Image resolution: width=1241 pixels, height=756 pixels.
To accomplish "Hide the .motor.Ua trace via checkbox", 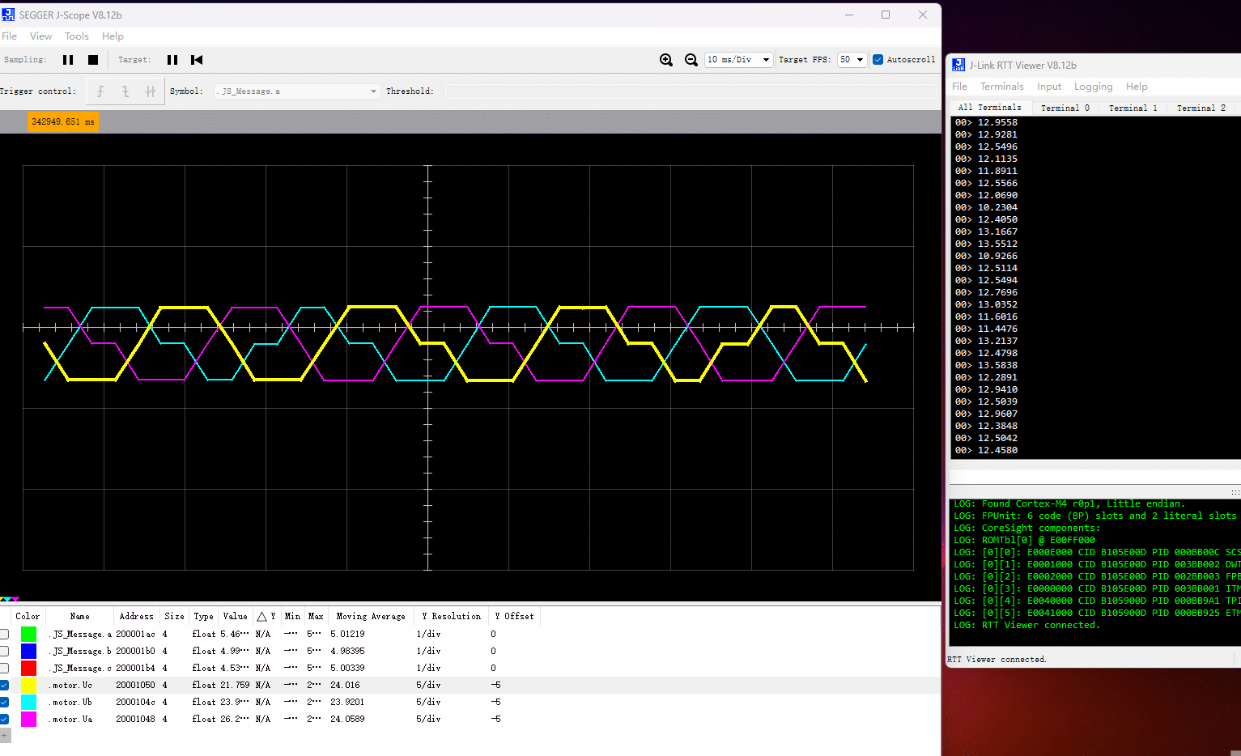I will [4, 719].
